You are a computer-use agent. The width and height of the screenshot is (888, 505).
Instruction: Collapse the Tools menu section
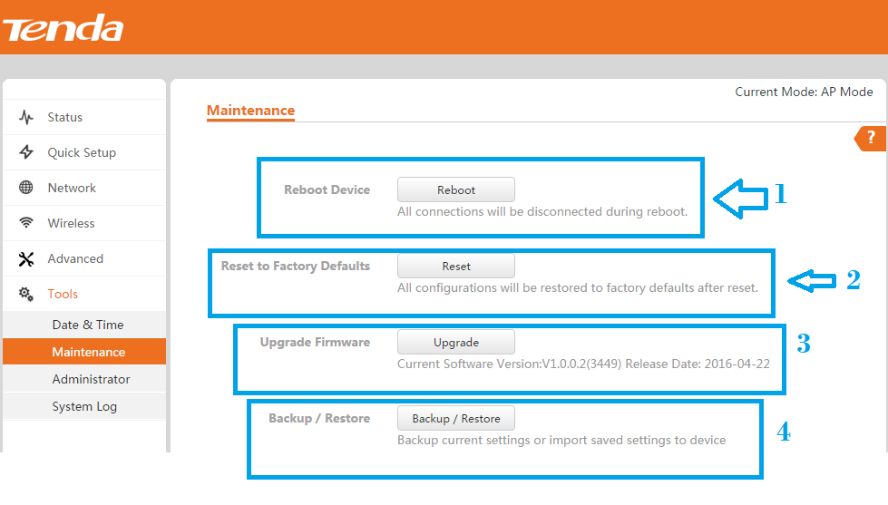63,294
